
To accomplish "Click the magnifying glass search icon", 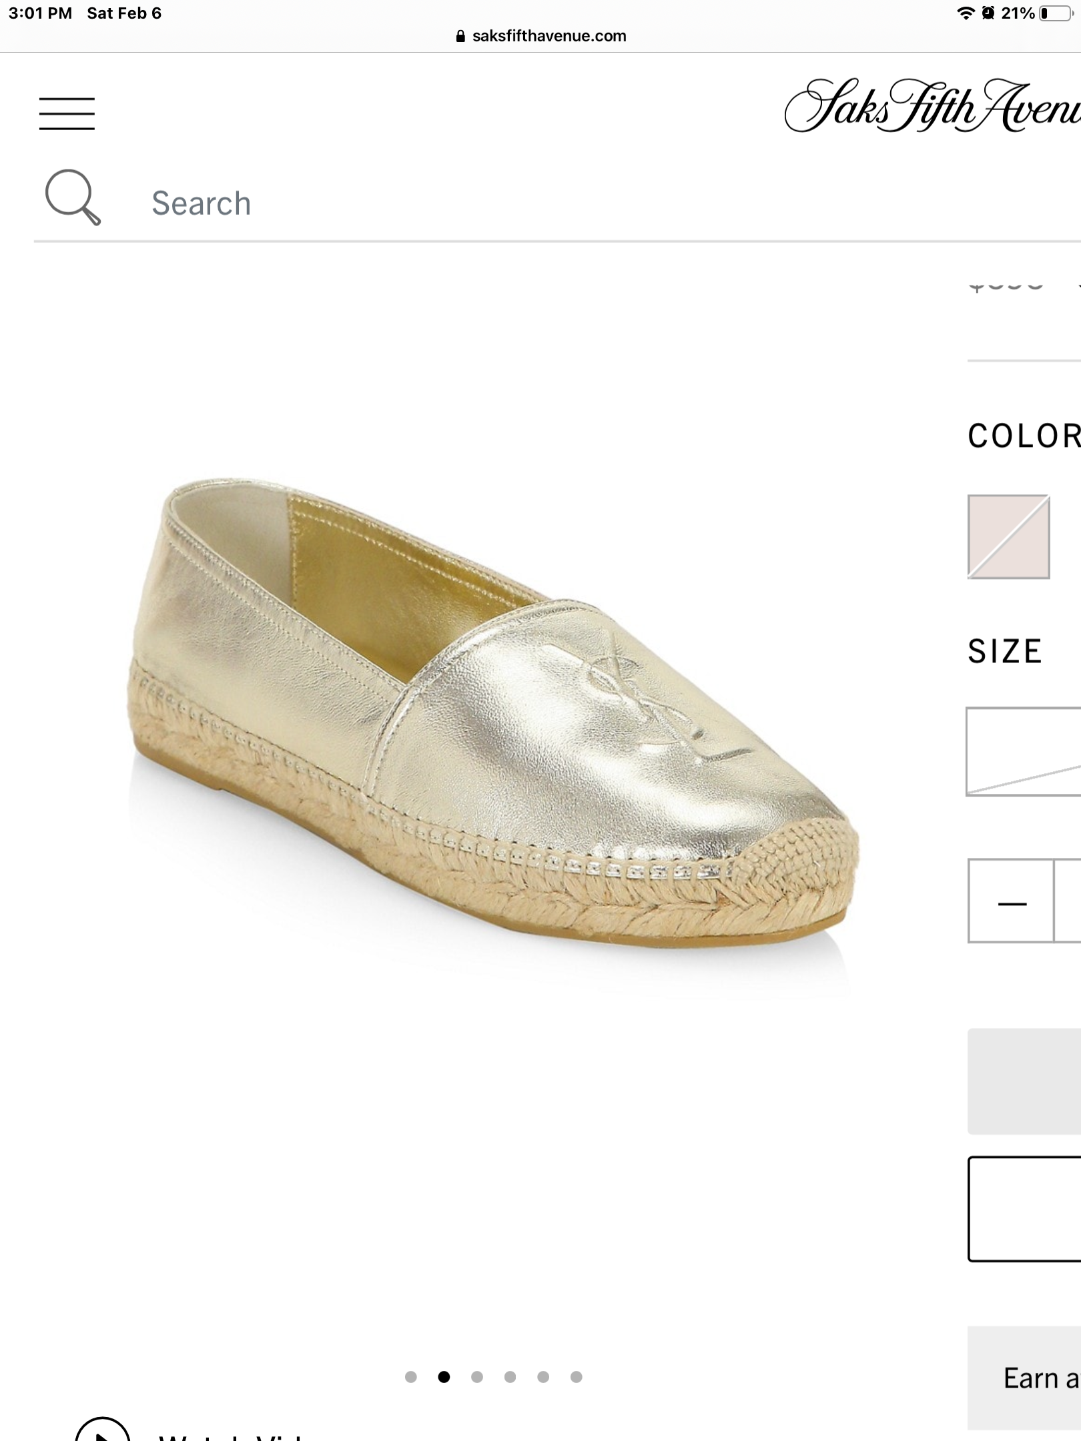I will point(73,197).
